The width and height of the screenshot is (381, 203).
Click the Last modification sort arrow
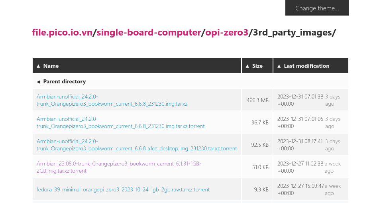click(279, 66)
